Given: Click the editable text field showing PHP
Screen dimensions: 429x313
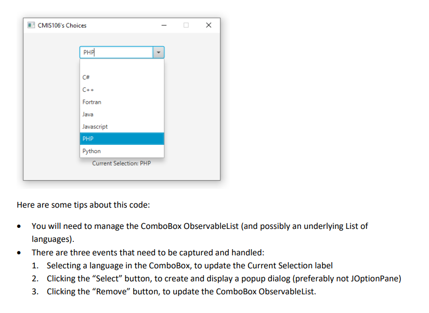Looking at the screenshot, I should pos(114,52).
